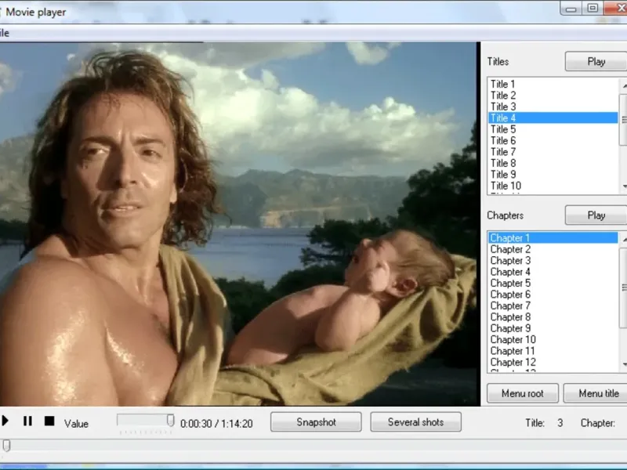Screen dimensions: 627x470
Task: Click the Value slider handle
Action: point(170,421)
